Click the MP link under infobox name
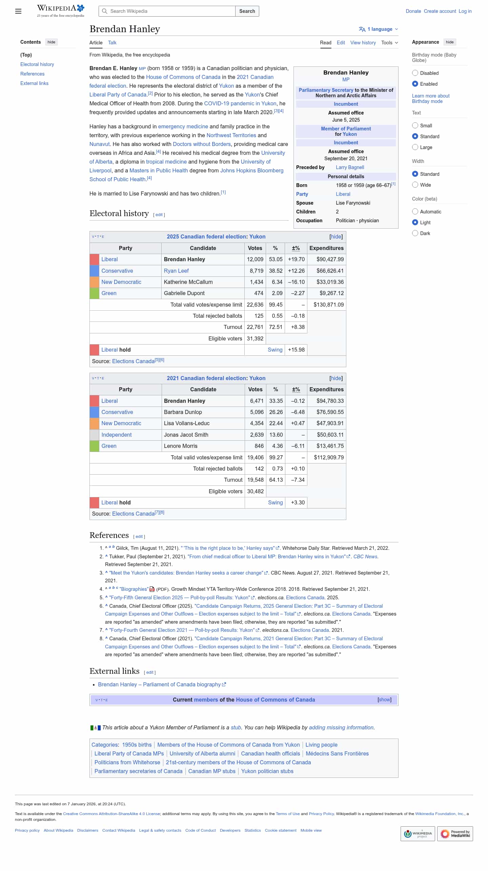The width and height of the screenshot is (488, 871). (x=346, y=80)
